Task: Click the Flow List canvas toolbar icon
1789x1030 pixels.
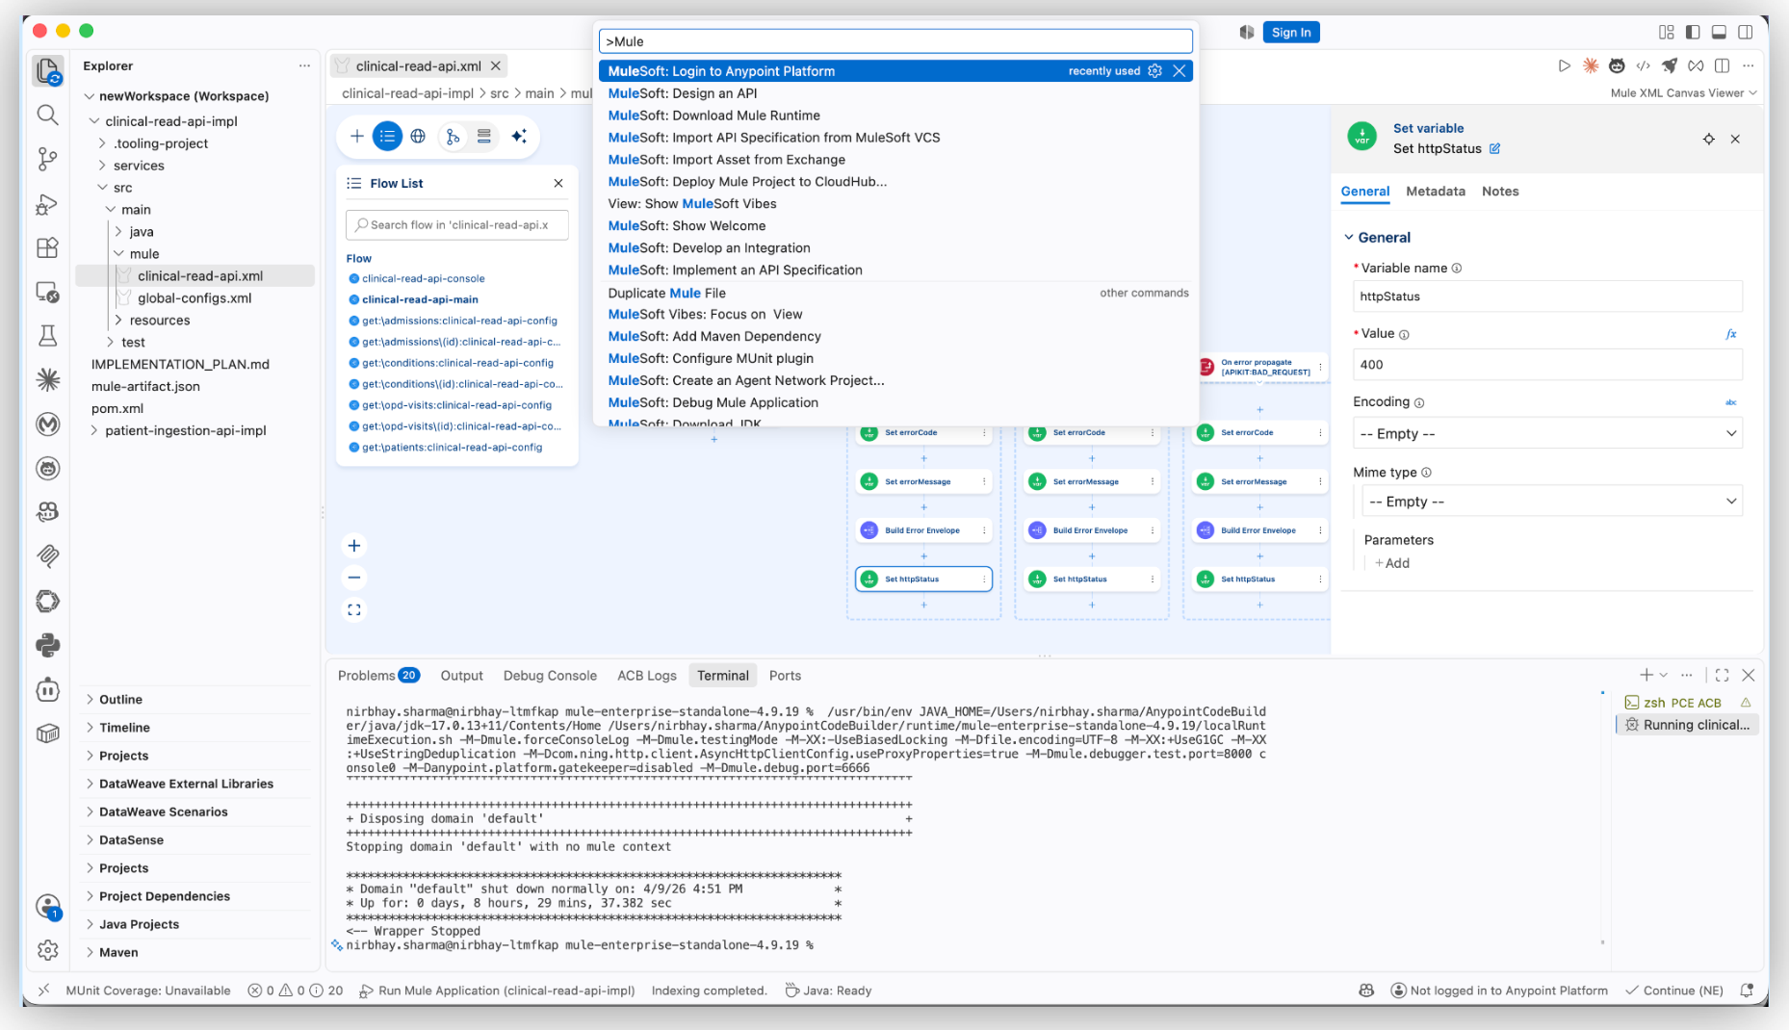Action: click(x=387, y=137)
